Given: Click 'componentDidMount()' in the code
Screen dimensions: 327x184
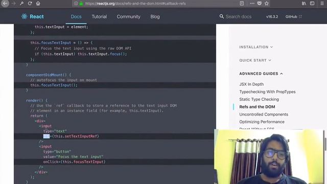Looking at the screenshot, I should [46, 75].
